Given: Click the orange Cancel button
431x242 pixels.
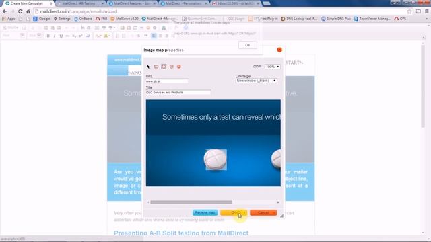Looking at the screenshot, I should click(263, 212).
